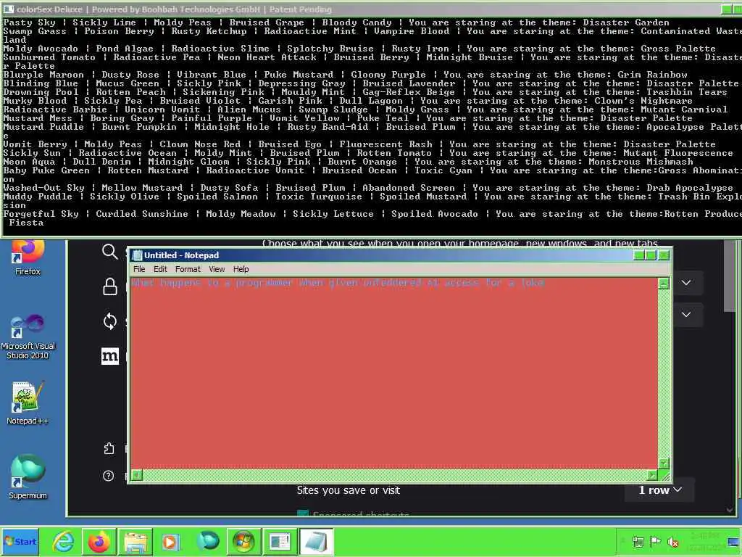
Task: Expand the lower Firefox settings dropdown chevron
Action: pyautogui.click(x=686, y=315)
